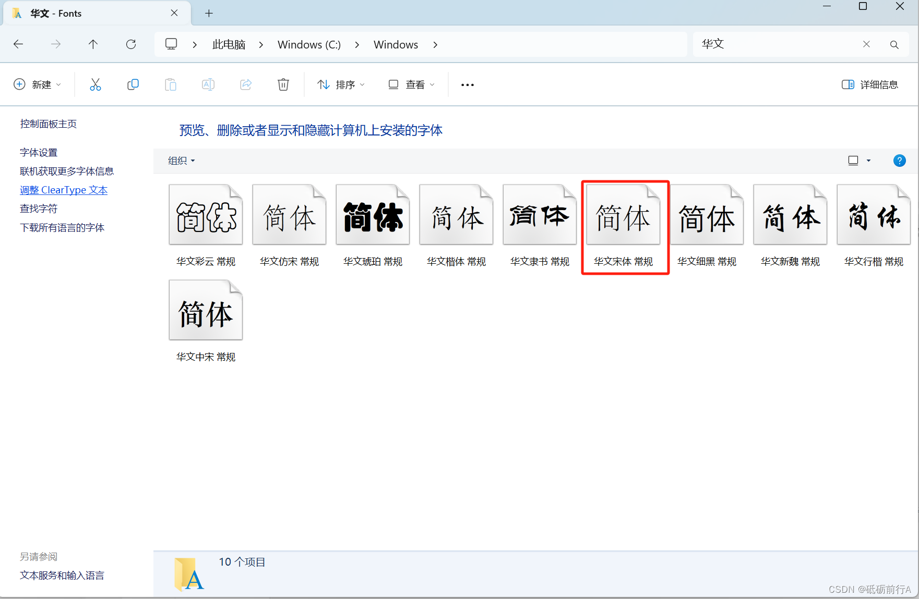Click the Delete trash icon
The image size is (919, 599).
point(283,84)
